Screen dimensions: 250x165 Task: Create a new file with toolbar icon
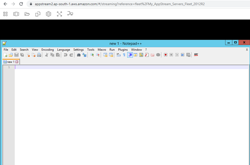pos(5,55)
